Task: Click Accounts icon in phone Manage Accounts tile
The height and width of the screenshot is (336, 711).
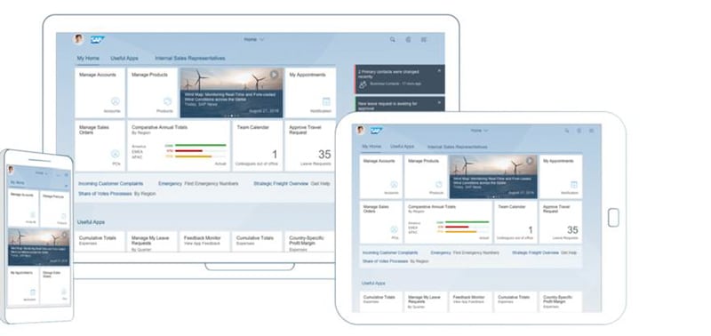Action: tap(33, 215)
